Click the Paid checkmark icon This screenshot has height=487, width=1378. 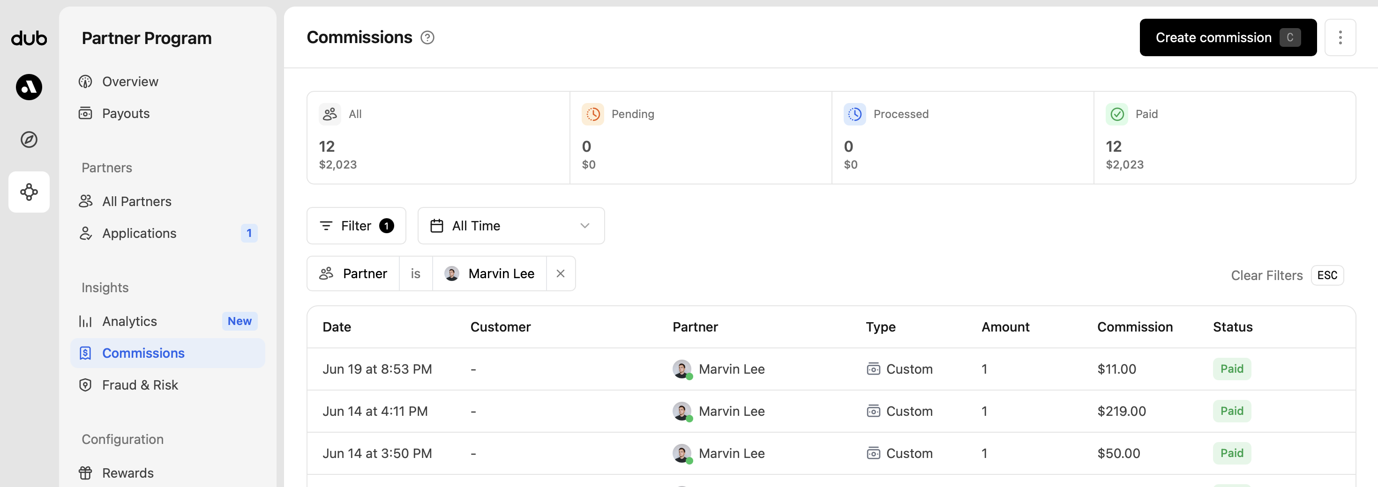click(x=1117, y=114)
